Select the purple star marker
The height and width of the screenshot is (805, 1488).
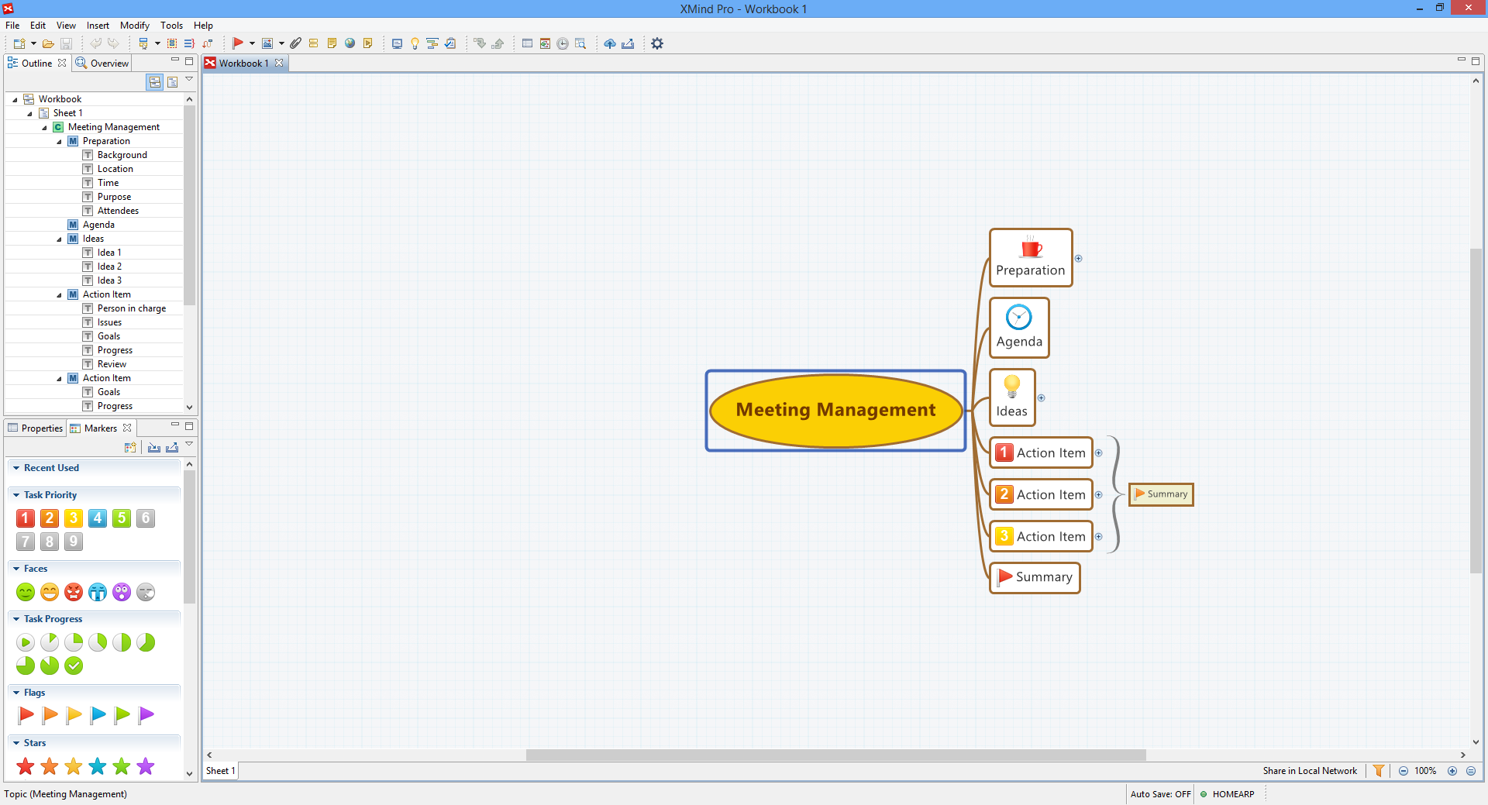point(146,766)
